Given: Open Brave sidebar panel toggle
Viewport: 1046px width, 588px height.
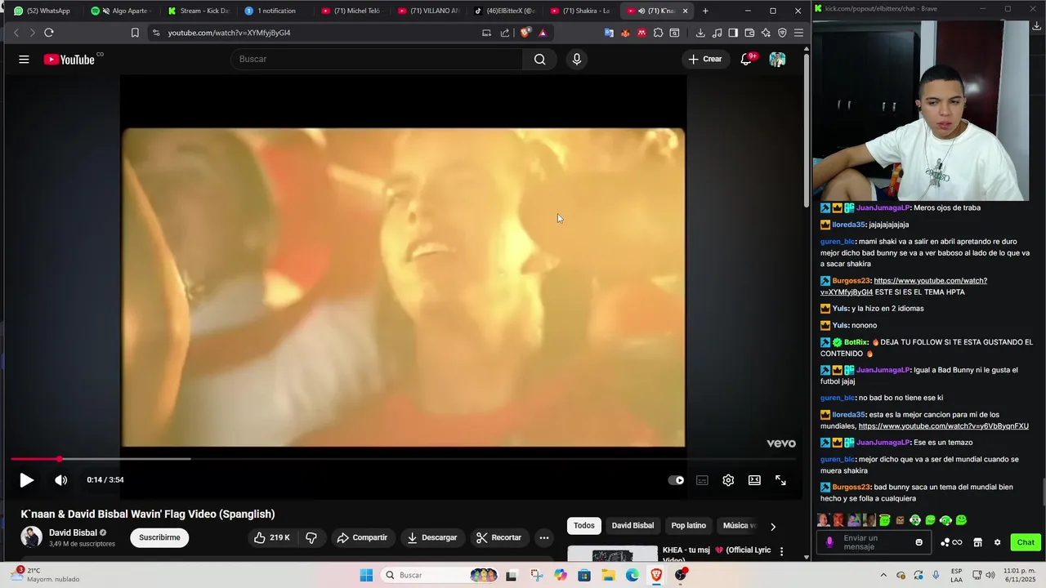Looking at the screenshot, I should (733, 33).
